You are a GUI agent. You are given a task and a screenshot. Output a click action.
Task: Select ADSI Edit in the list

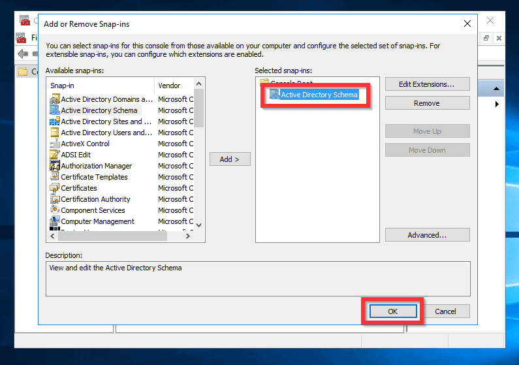pos(76,155)
